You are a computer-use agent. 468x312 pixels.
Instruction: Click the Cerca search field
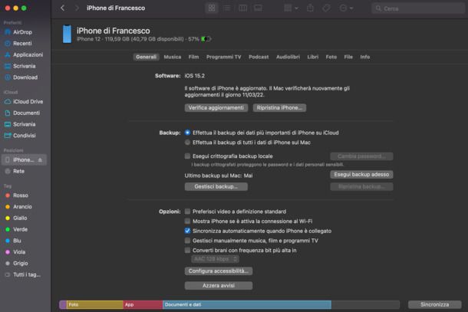tap(418, 8)
